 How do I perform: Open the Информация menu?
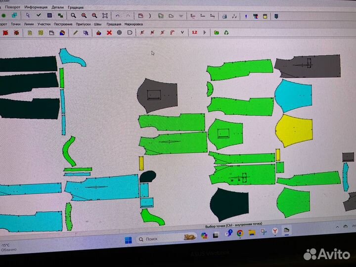point(36,7)
